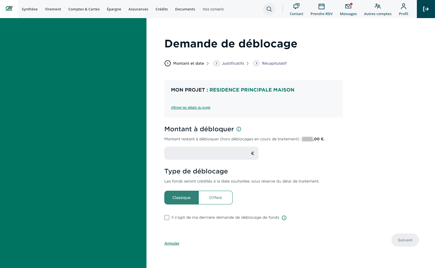Viewport: 435px width, 268px height.
Task: Show info beside dernière demande checkbox
Action: coord(284,218)
